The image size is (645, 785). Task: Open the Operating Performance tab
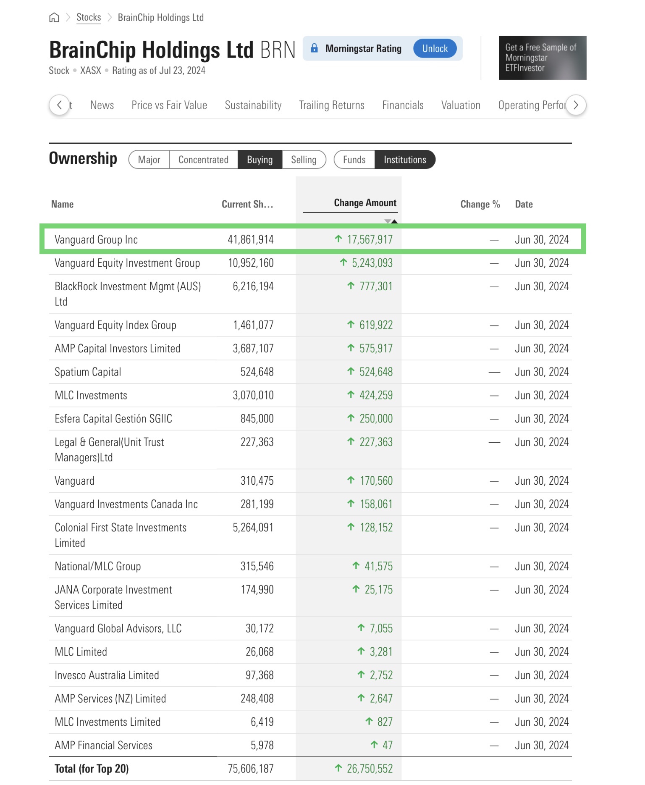532,105
